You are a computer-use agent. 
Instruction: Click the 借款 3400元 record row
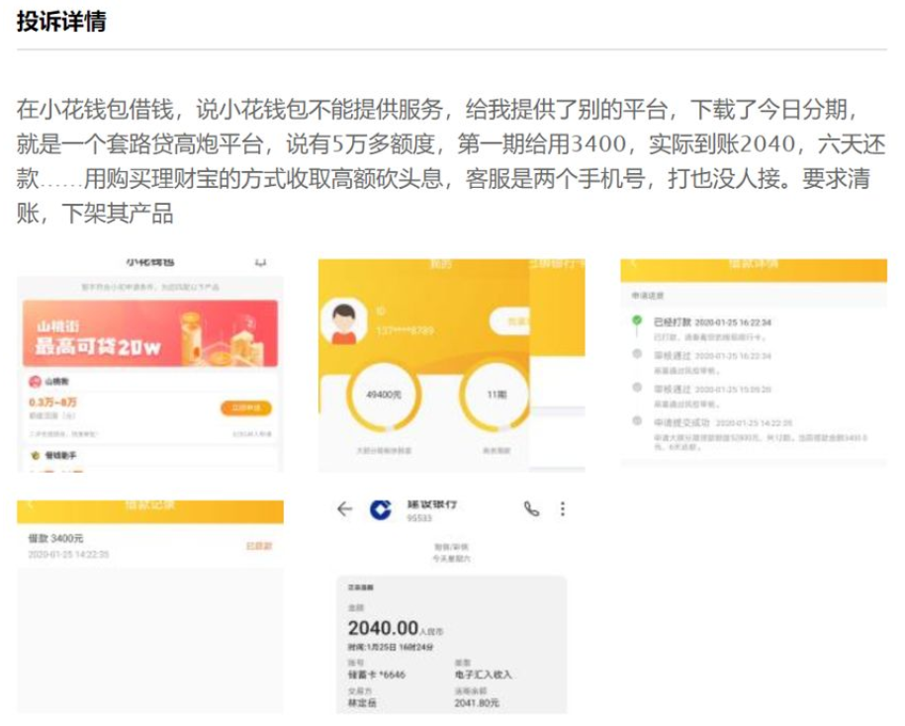coord(150,546)
